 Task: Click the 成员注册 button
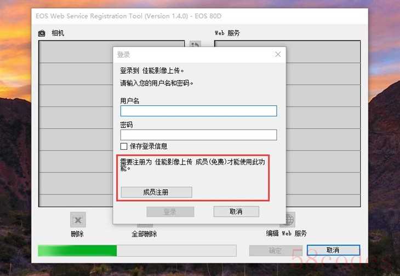pos(156,192)
